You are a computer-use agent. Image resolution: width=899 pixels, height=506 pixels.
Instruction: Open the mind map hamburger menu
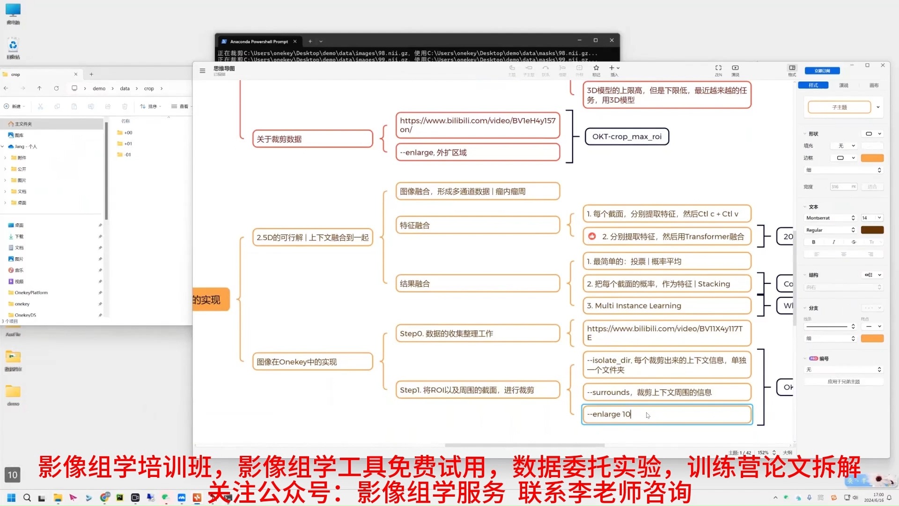[x=202, y=71]
